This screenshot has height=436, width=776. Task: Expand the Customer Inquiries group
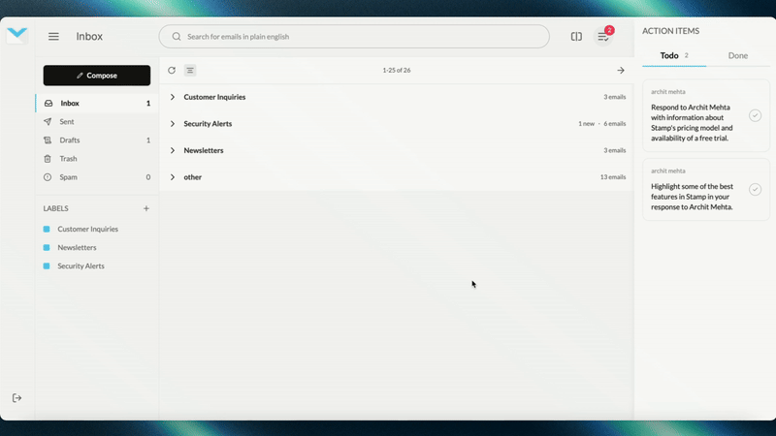point(173,97)
